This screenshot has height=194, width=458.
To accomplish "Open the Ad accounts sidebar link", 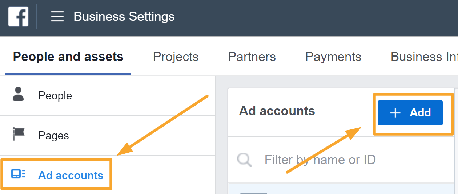I will pos(71,176).
